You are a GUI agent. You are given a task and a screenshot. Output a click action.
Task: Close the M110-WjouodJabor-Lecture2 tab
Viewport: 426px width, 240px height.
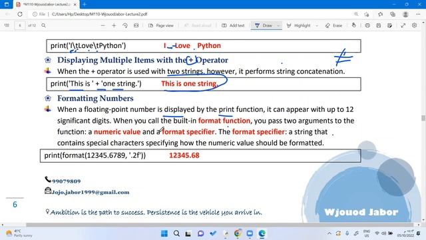tap(75, 5)
